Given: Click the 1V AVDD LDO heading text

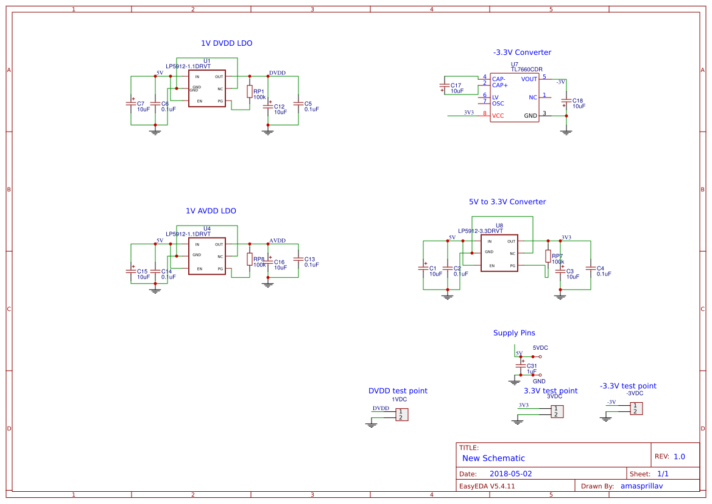Looking at the screenshot, I should [x=211, y=210].
